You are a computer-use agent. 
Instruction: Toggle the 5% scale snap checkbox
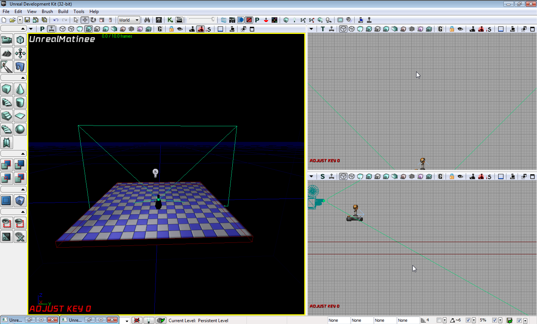point(494,320)
